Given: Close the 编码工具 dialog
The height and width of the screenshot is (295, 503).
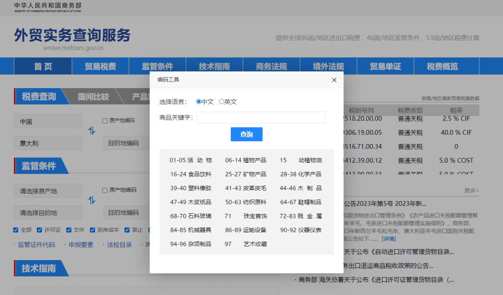Looking at the screenshot, I should (334, 80).
